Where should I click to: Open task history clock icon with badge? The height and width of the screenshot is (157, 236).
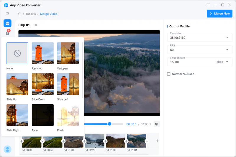(x=7, y=33)
